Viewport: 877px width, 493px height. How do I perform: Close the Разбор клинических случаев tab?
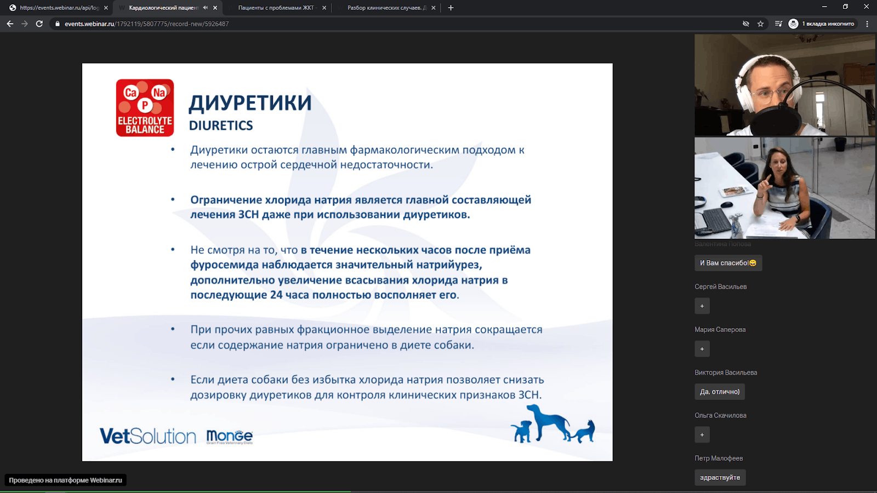434,8
